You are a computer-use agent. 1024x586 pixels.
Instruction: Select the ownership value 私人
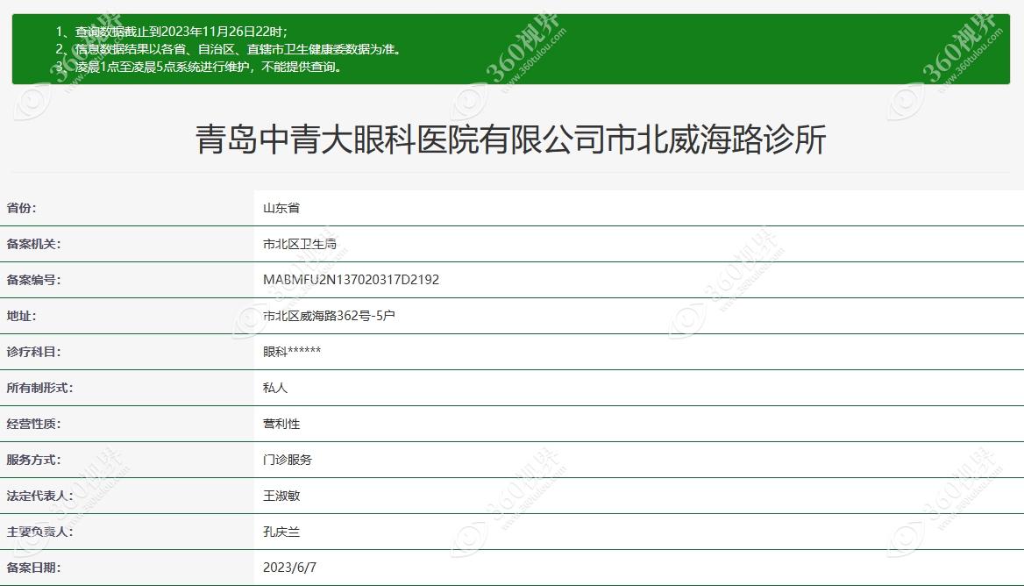click(x=275, y=388)
